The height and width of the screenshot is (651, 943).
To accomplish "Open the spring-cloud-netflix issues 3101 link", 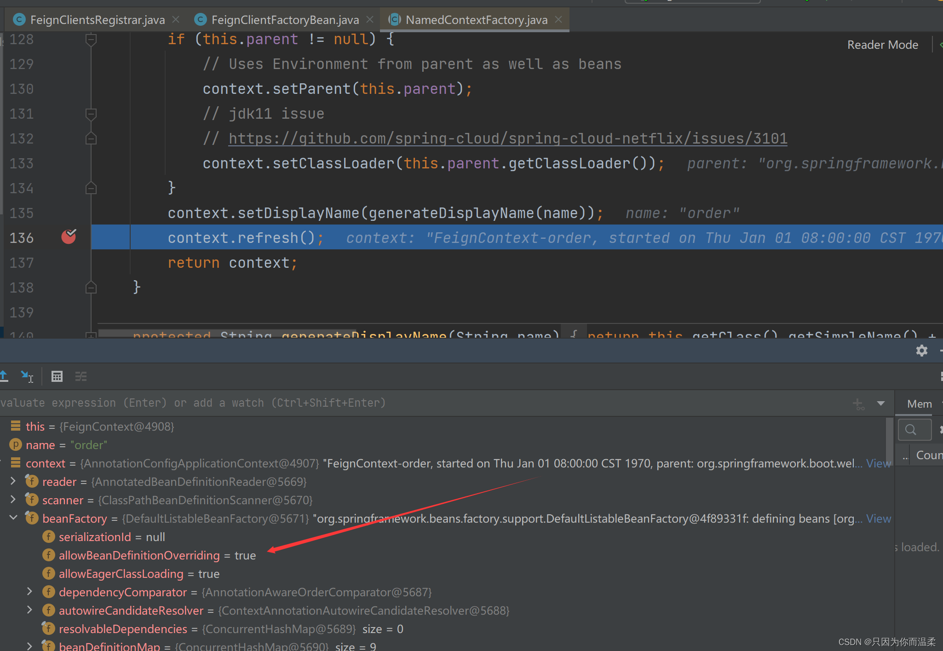I will click(508, 138).
